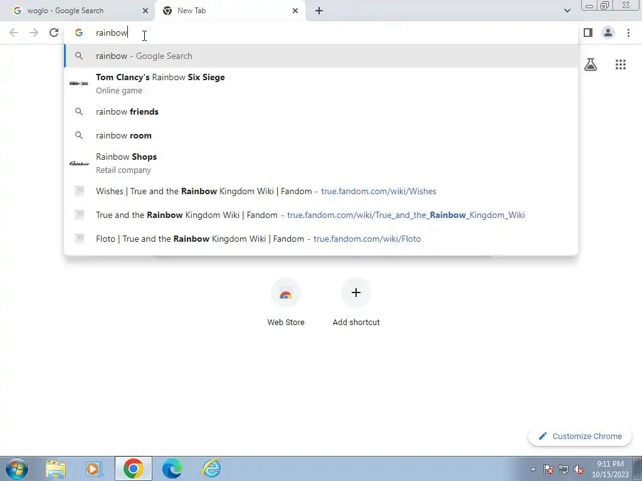
Task: Open Windows Explorer from the taskbar
Action: (56, 468)
